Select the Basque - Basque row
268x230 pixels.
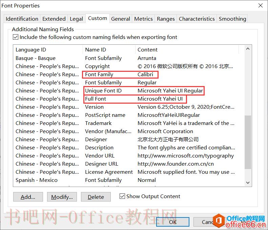[129, 58]
